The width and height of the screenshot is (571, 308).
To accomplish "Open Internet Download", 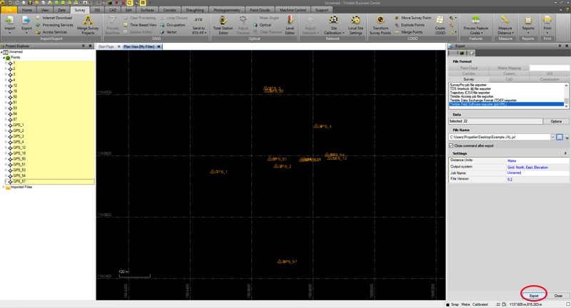I will 54,18.
